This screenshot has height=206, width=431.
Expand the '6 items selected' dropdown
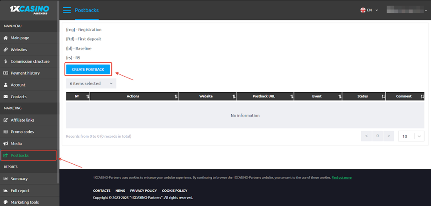click(91, 84)
